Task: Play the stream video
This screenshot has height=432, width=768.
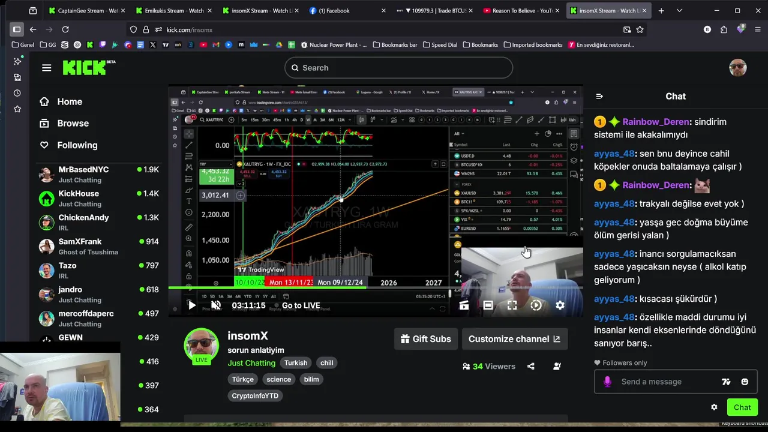Action: (x=191, y=305)
